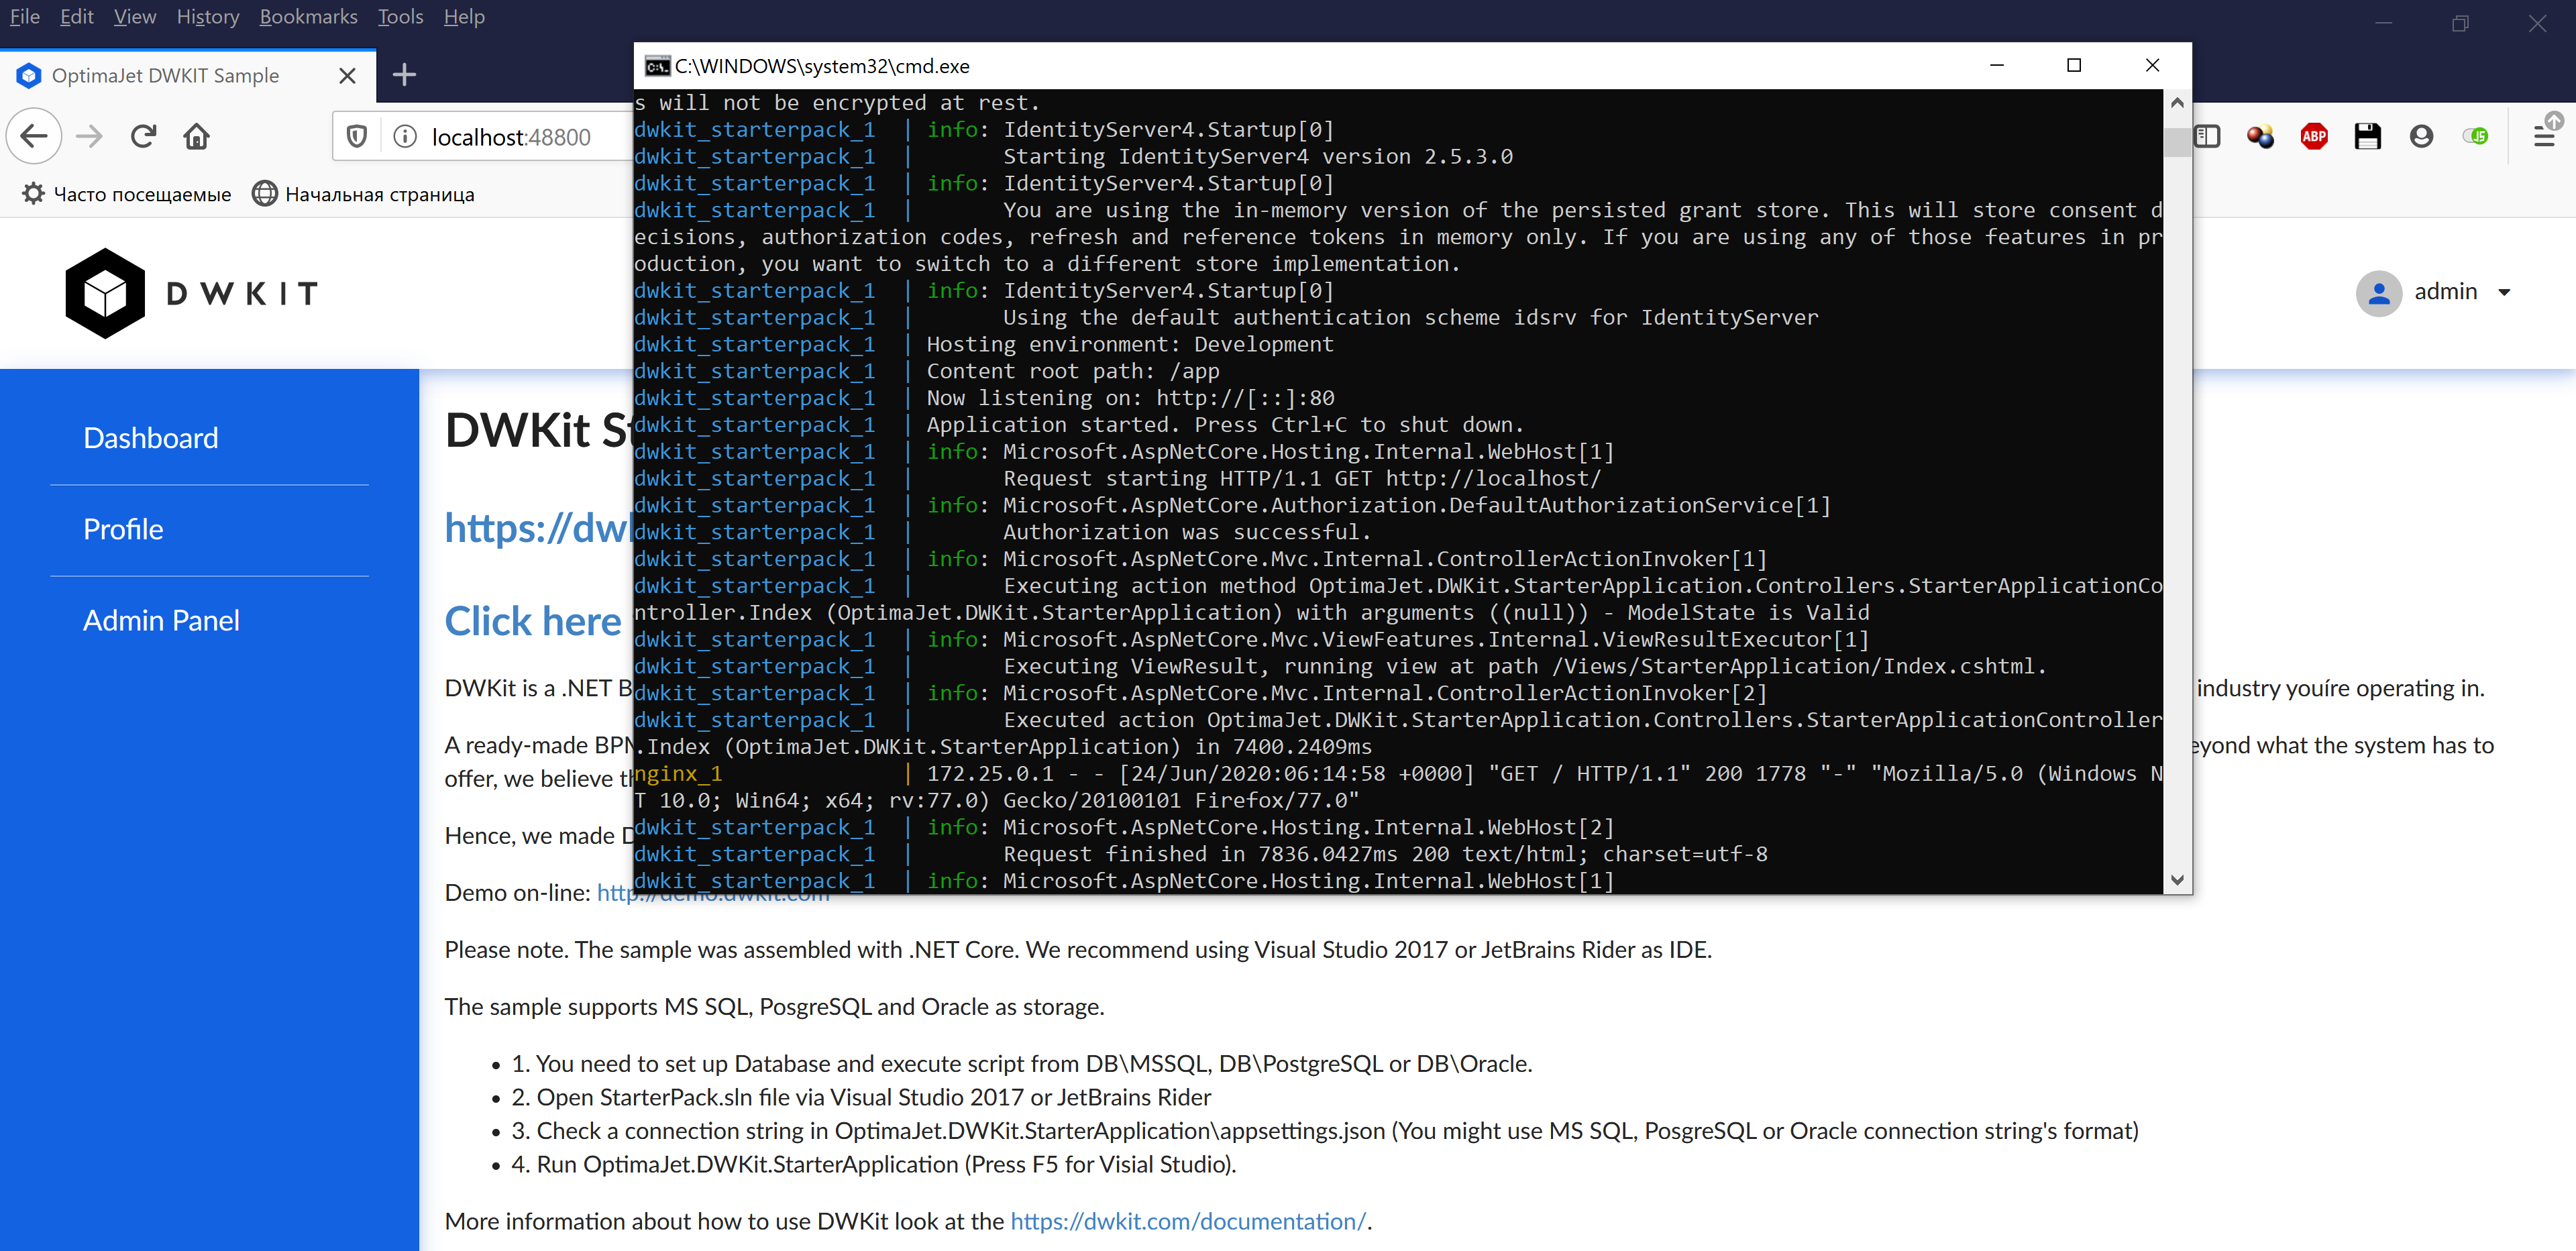Click cmd window scrollbar down arrow

coord(2177,880)
